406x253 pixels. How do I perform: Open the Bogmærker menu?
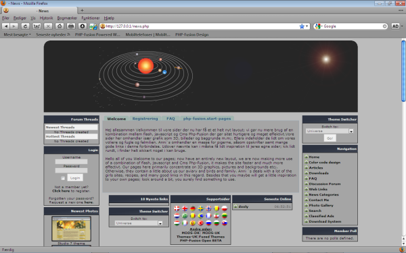point(67,18)
